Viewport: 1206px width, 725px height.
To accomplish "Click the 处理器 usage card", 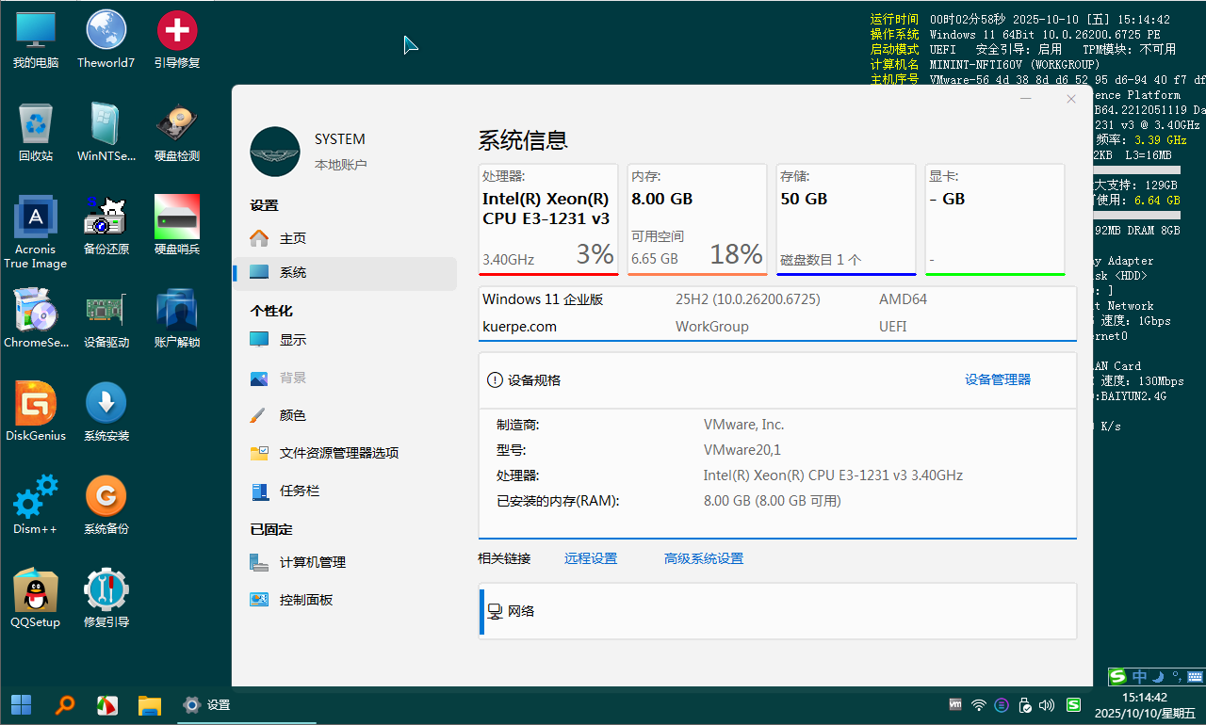I will (547, 219).
